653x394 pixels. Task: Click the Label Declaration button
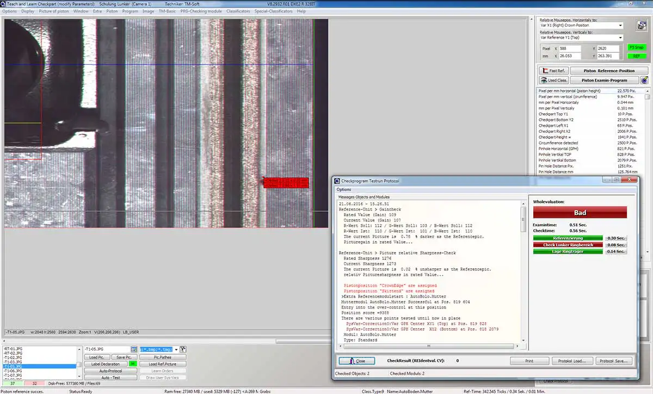click(x=106, y=364)
